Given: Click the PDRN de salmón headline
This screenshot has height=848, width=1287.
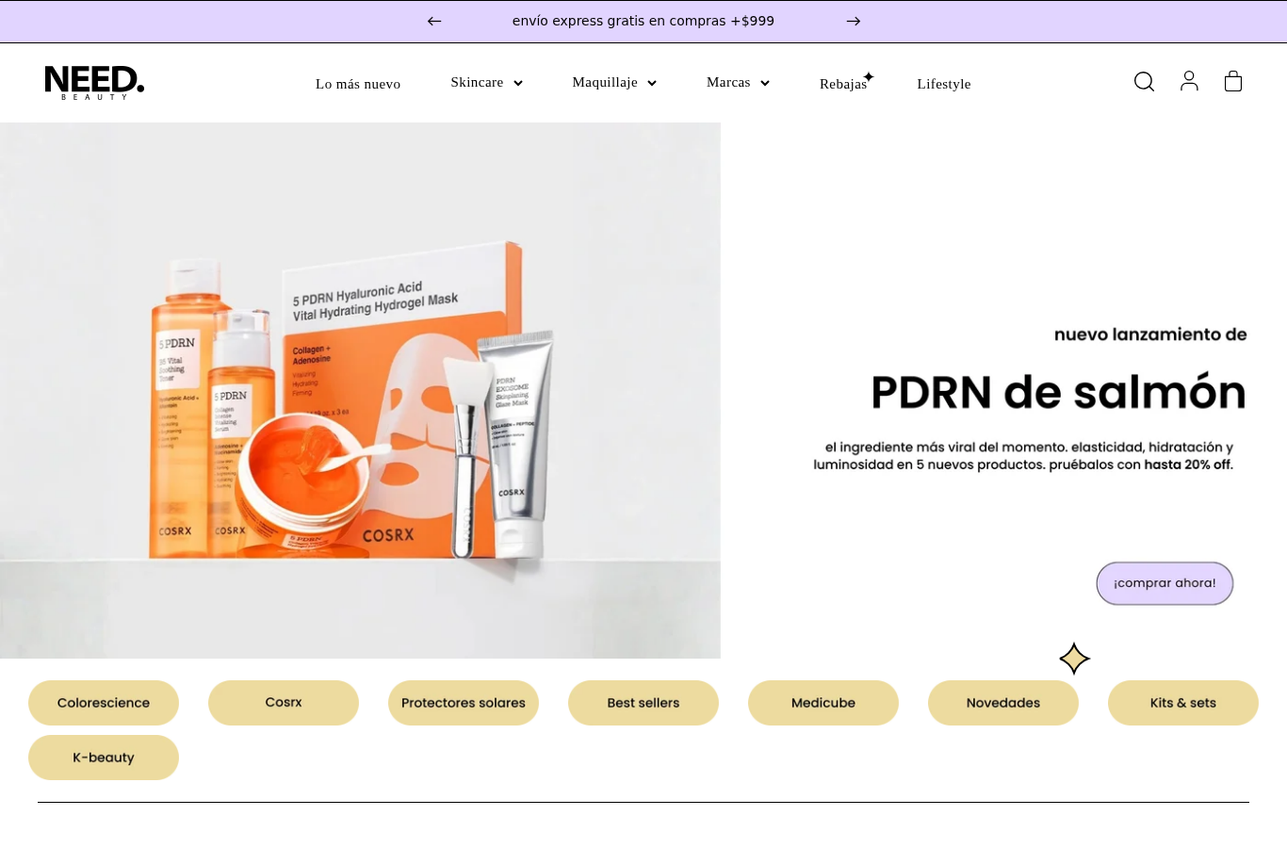Looking at the screenshot, I should tap(1058, 392).
